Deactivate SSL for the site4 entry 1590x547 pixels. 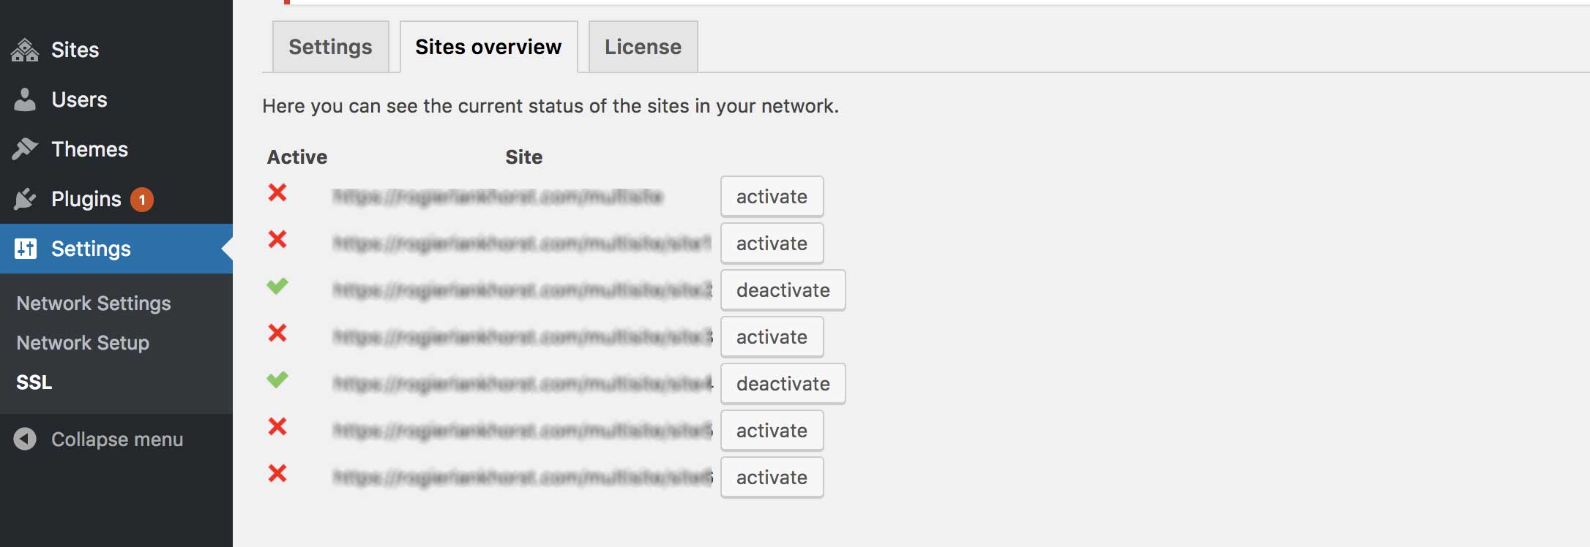[782, 383]
